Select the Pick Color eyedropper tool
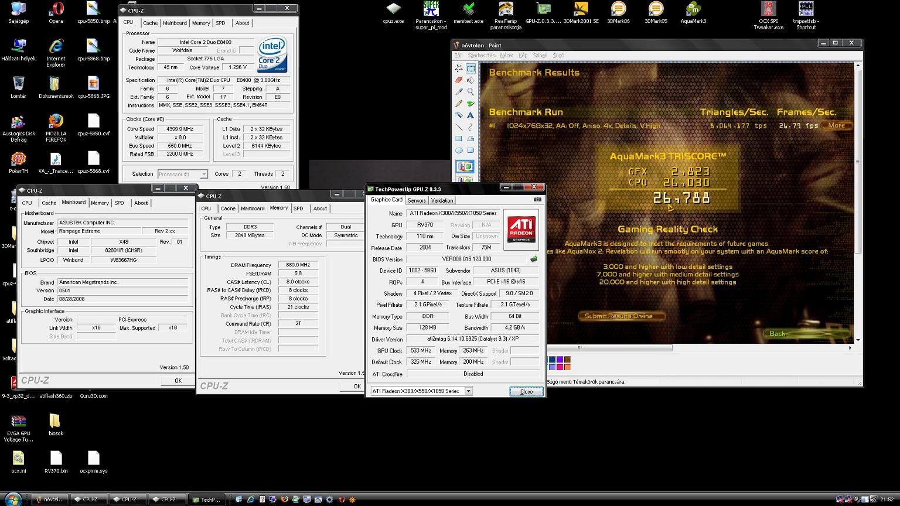This screenshot has height=506, width=900. click(x=459, y=91)
